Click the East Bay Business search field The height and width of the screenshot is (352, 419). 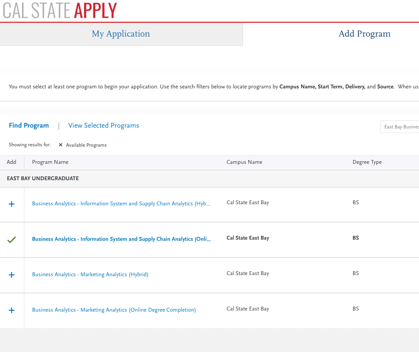(x=400, y=127)
